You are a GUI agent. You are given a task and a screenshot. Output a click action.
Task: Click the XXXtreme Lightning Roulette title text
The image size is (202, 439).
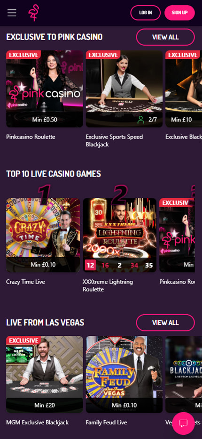pyautogui.click(x=108, y=285)
